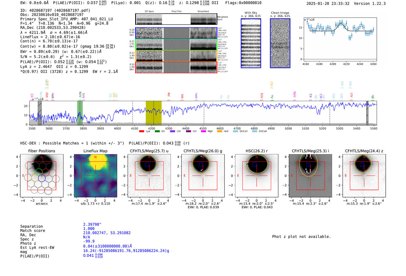Image resolution: width=406 pixels, height=276 pixels.
Task: Click the s/b: 1.73 +/- 0.110 caption
Action: pos(95,204)
